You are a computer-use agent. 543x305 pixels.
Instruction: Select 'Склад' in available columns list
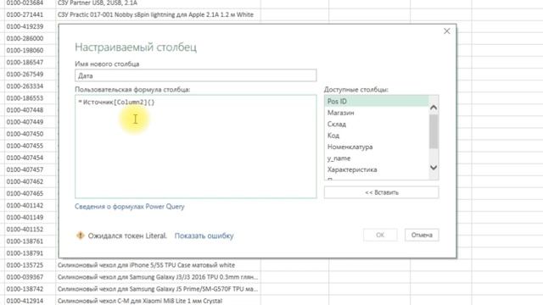(x=377, y=125)
